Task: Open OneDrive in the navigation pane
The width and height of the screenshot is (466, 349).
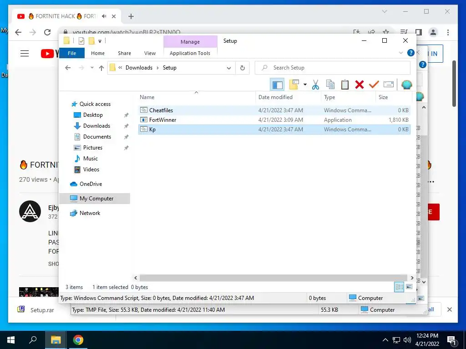Action: tap(86, 184)
